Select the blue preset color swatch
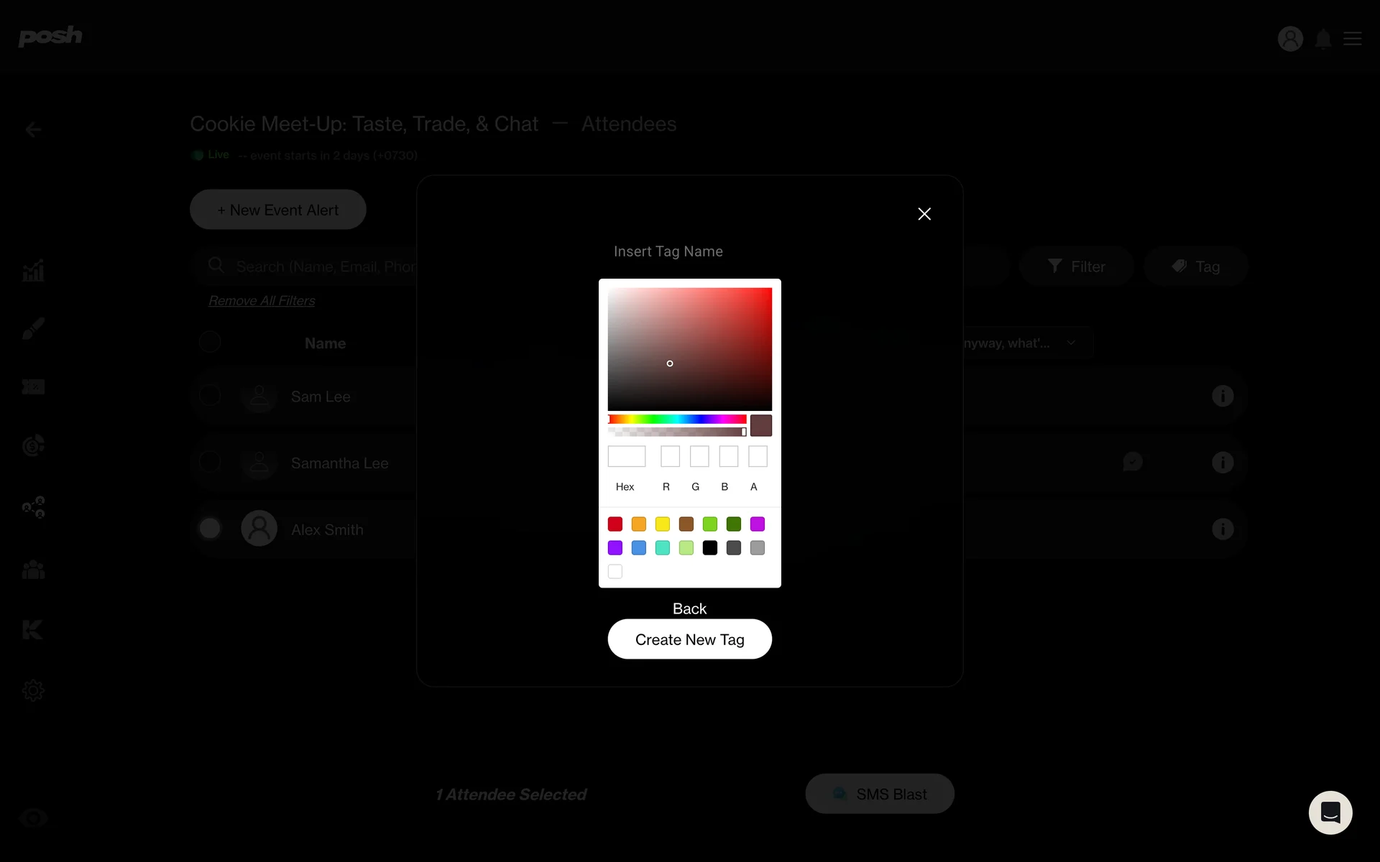This screenshot has width=1380, height=862. click(638, 548)
